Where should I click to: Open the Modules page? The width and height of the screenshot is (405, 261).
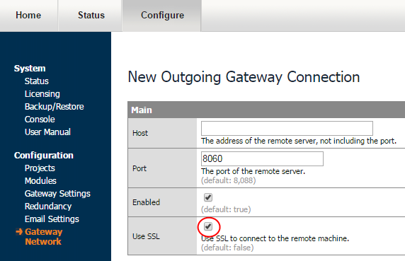(40, 181)
